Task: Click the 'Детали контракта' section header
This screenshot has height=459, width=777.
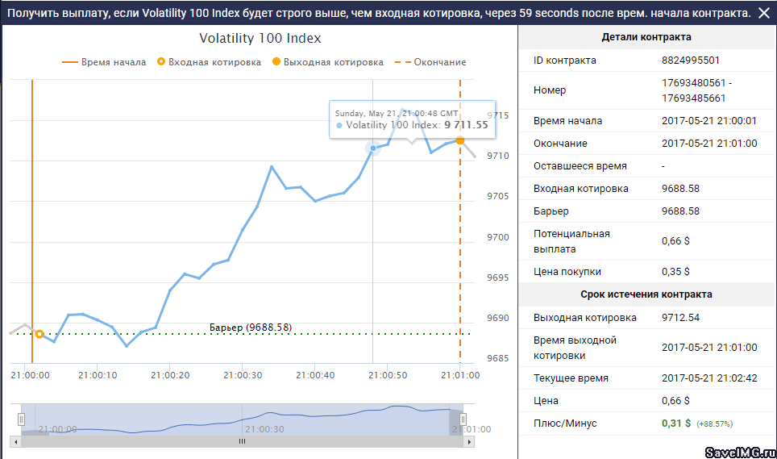Action: 646,37
